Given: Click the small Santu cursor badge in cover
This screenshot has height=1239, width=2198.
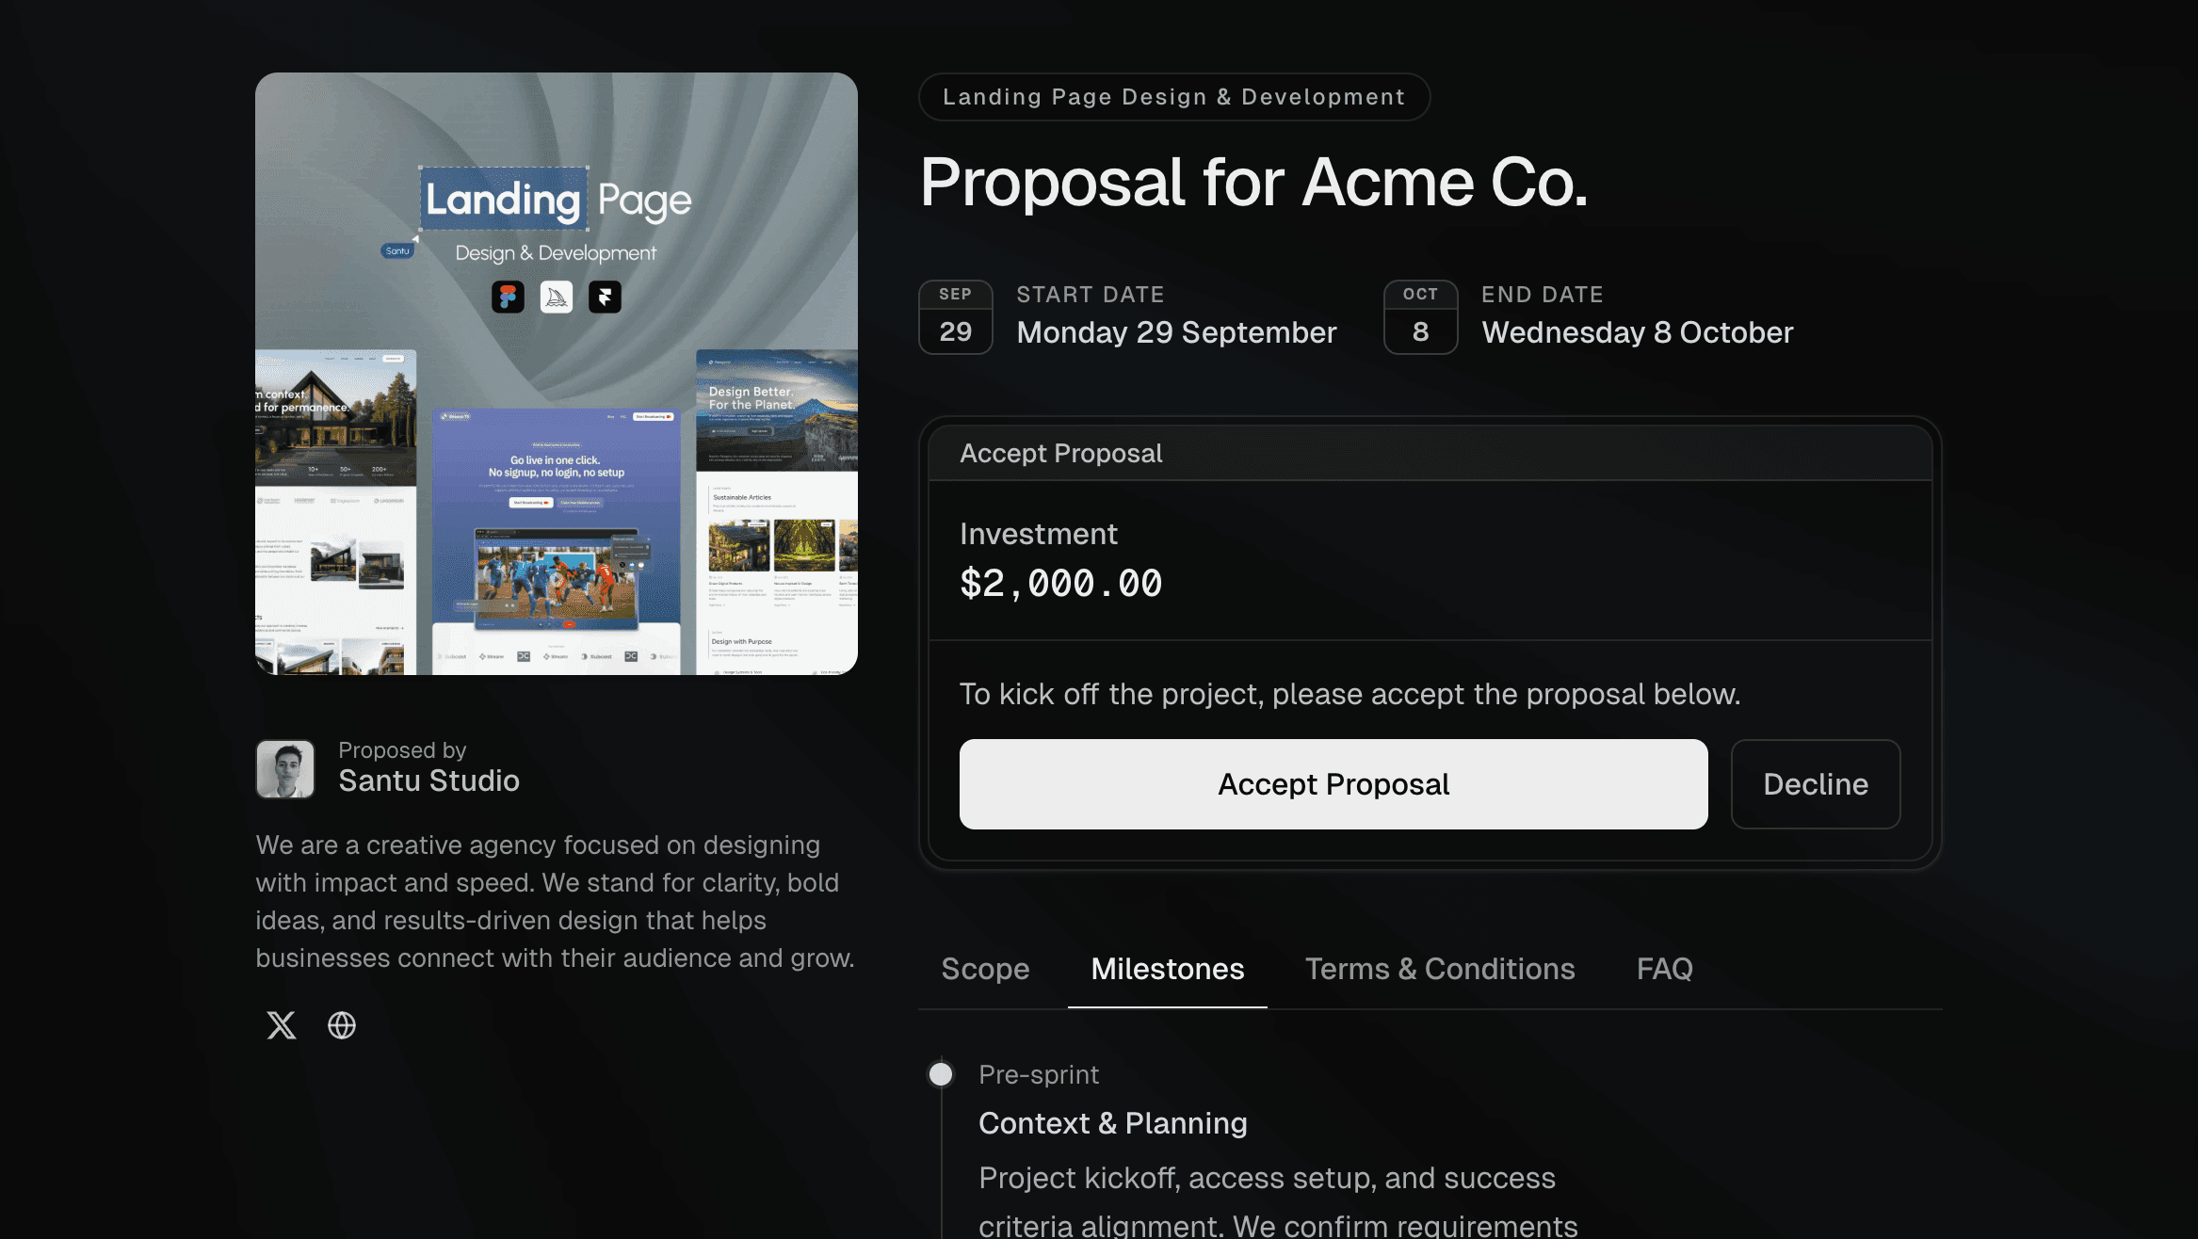Looking at the screenshot, I should click(x=397, y=250).
